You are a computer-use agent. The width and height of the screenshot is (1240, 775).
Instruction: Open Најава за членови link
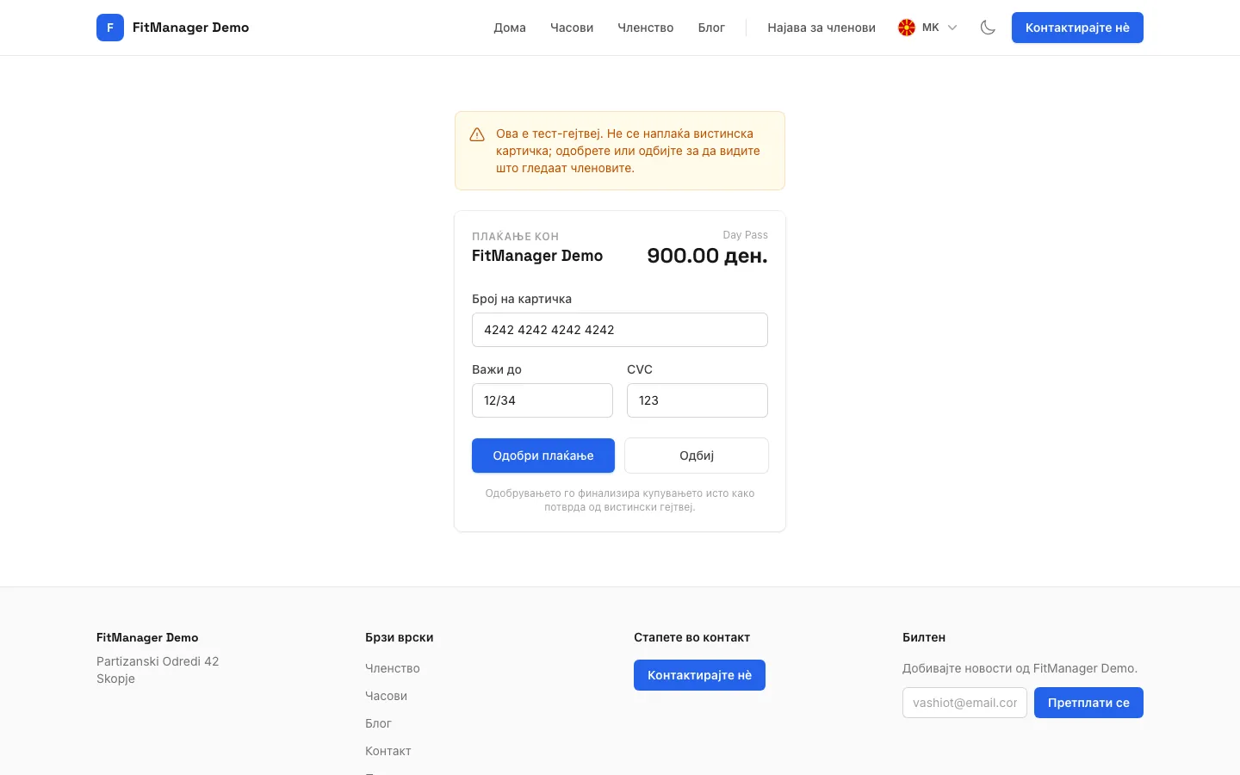(x=821, y=28)
